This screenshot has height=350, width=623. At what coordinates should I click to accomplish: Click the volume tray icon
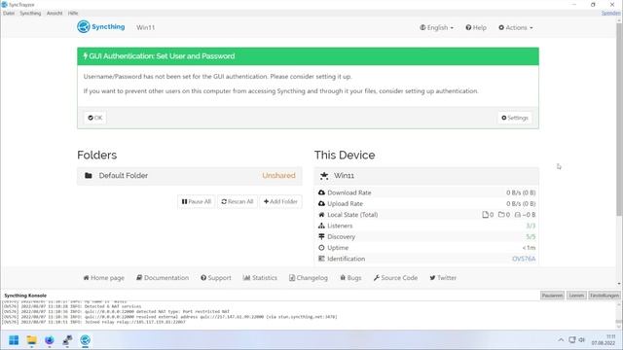(x=582, y=340)
